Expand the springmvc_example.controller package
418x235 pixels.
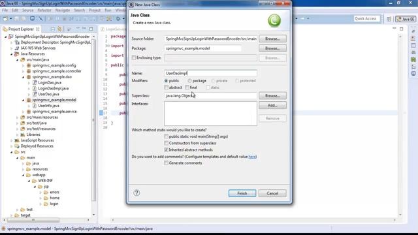(x=24, y=71)
